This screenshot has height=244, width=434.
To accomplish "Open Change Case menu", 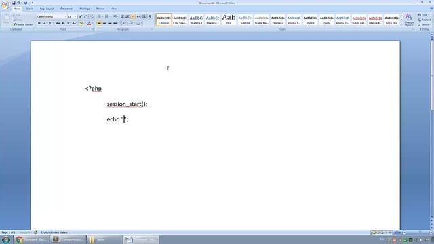I will [x=74, y=23].
